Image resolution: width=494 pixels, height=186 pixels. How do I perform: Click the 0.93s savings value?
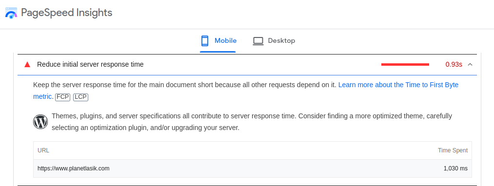[x=454, y=65]
